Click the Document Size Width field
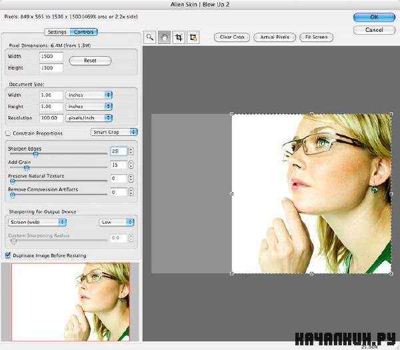Viewport: 400px width, 350px height. tap(51, 95)
